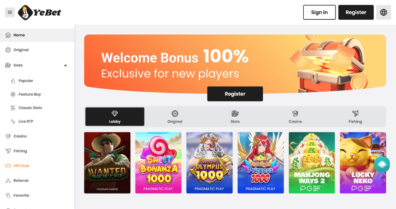Screen dimensions: 396x209
Task: Click the Fishing sidebar icon
Action: point(8,151)
